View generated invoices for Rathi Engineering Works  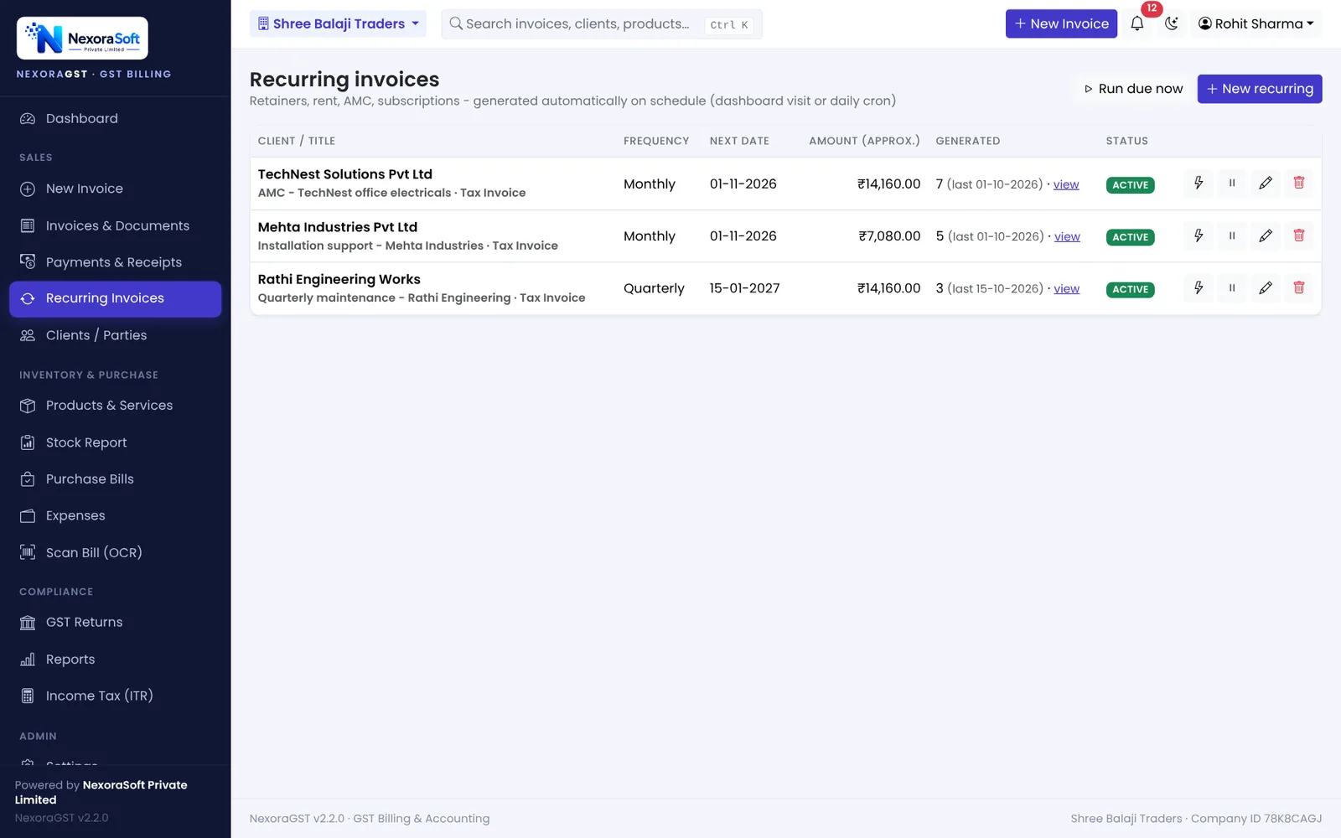pos(1067,288)
